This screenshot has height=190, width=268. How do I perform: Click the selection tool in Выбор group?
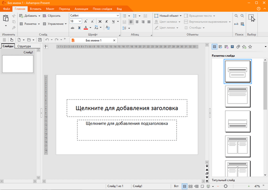(x=251, y=18)
